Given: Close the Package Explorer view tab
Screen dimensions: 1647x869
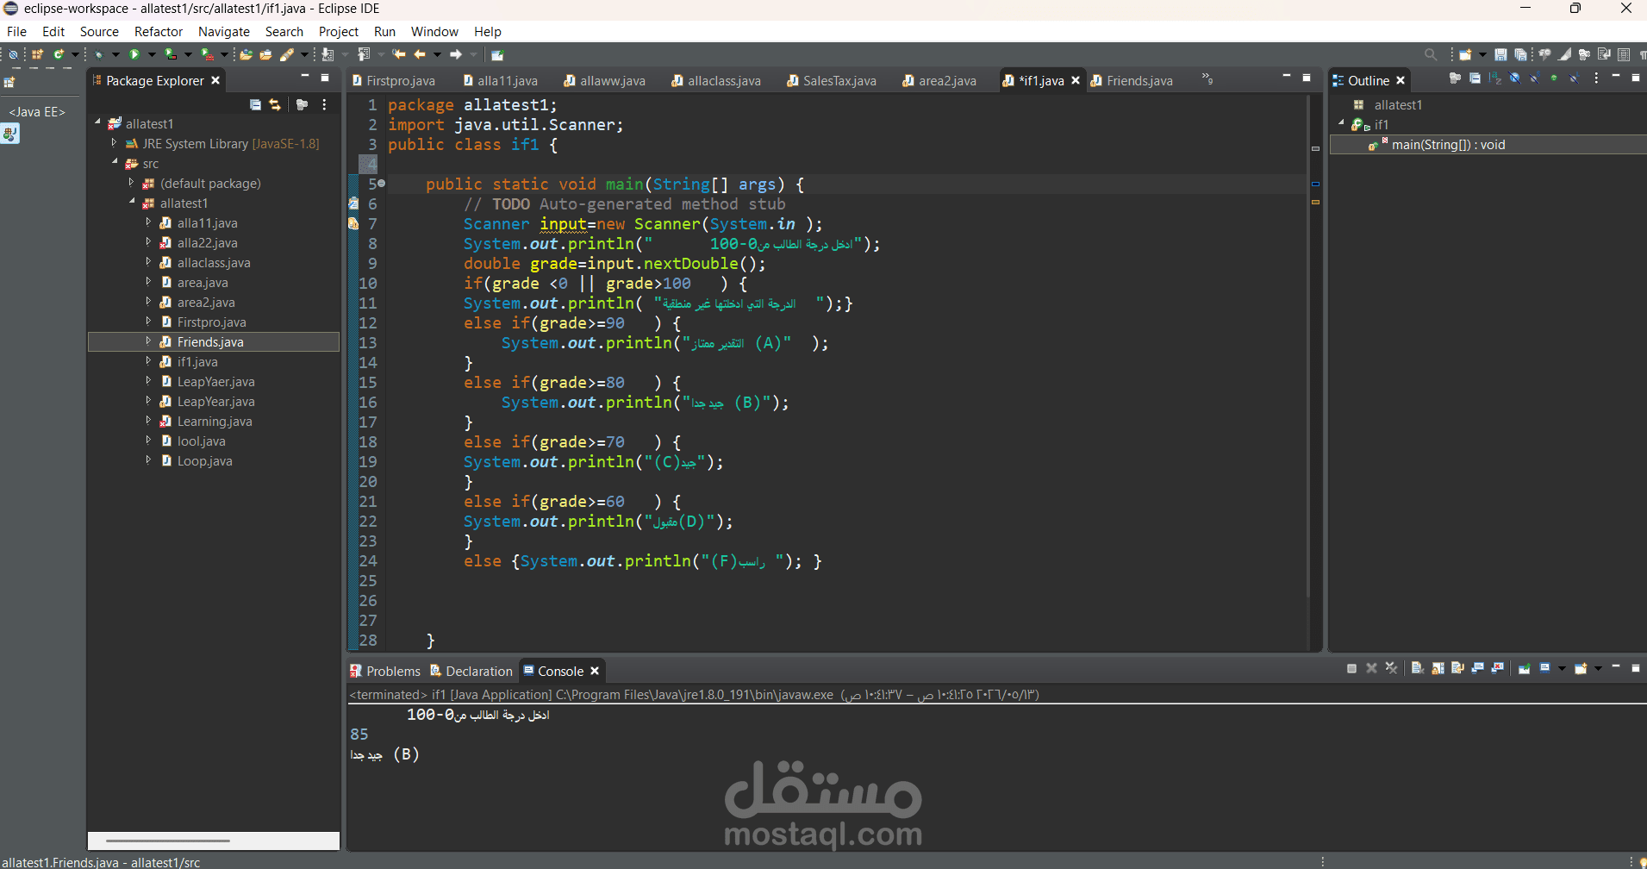Looking at the screenshot, I should [215, 80].
